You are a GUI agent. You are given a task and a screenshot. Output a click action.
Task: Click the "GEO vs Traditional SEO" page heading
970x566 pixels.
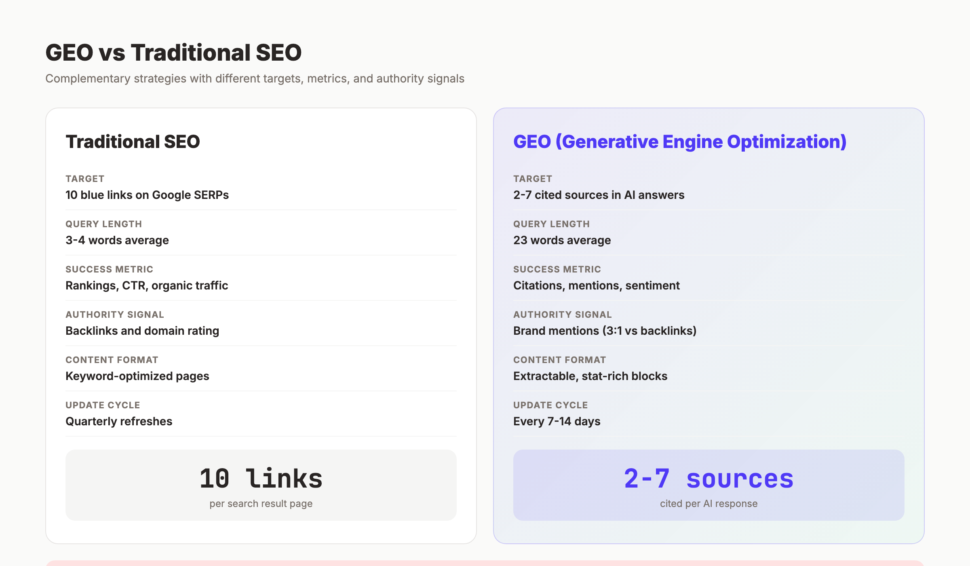point(173,52)
